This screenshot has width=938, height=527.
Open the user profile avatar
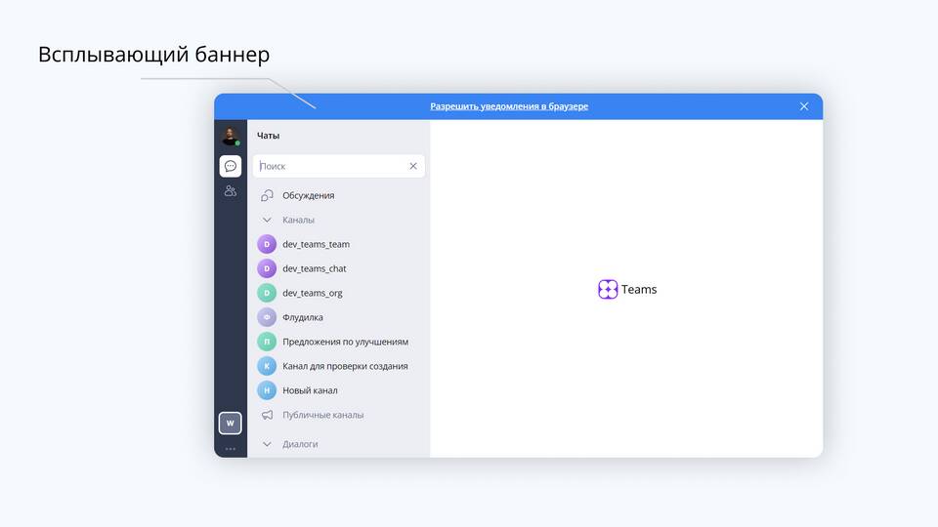click(x=231, y=137)
